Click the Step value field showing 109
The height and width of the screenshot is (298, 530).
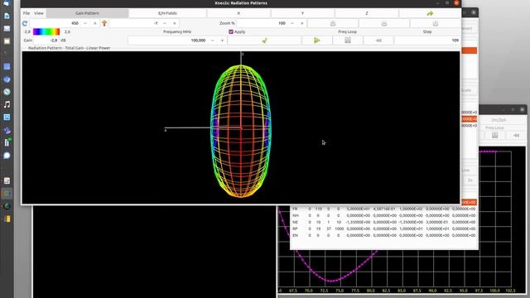click(427, 41)
